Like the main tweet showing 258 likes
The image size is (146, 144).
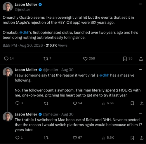point(85,59)
